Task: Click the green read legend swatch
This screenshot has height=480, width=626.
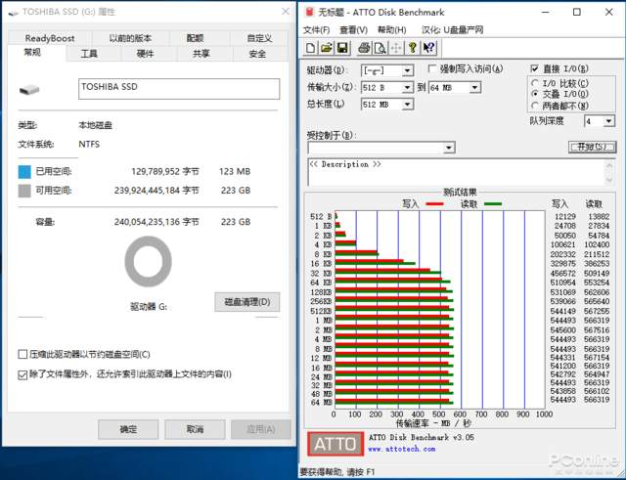Action: click(493, 204)
